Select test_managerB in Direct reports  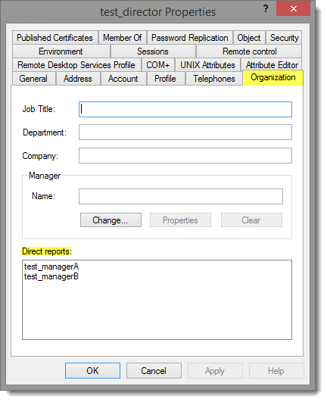[51, 276]
